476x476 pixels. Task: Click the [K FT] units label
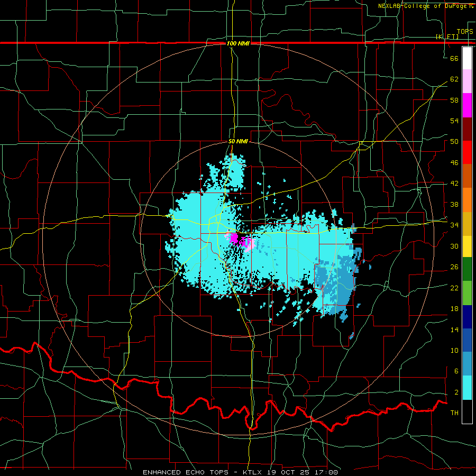pos(447,36)
